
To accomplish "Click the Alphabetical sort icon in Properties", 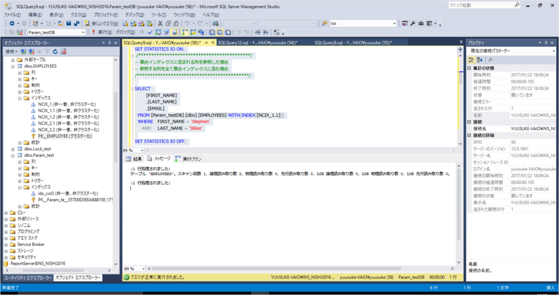I will (x=479, y=59).
